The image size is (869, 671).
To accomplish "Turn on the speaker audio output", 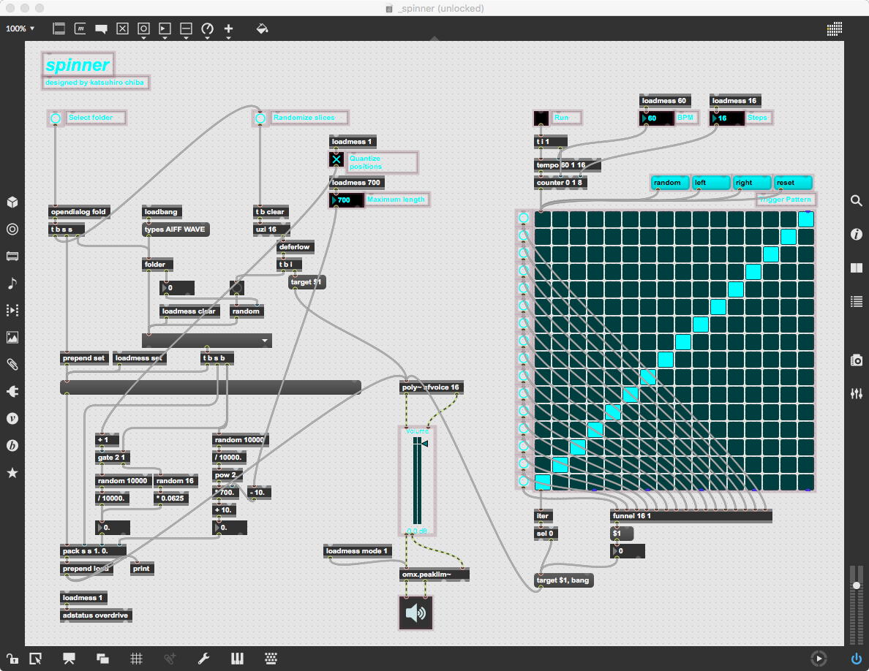I will [415, 613].
